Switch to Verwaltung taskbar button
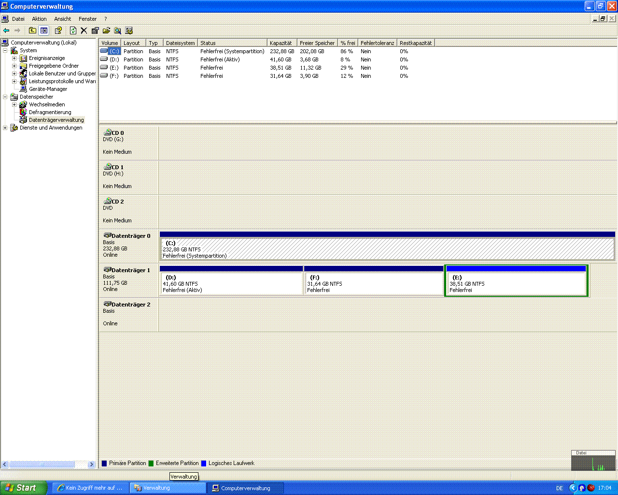Image resolution: width=618 pixels, height=495 pixels. (x=168, y=488)
